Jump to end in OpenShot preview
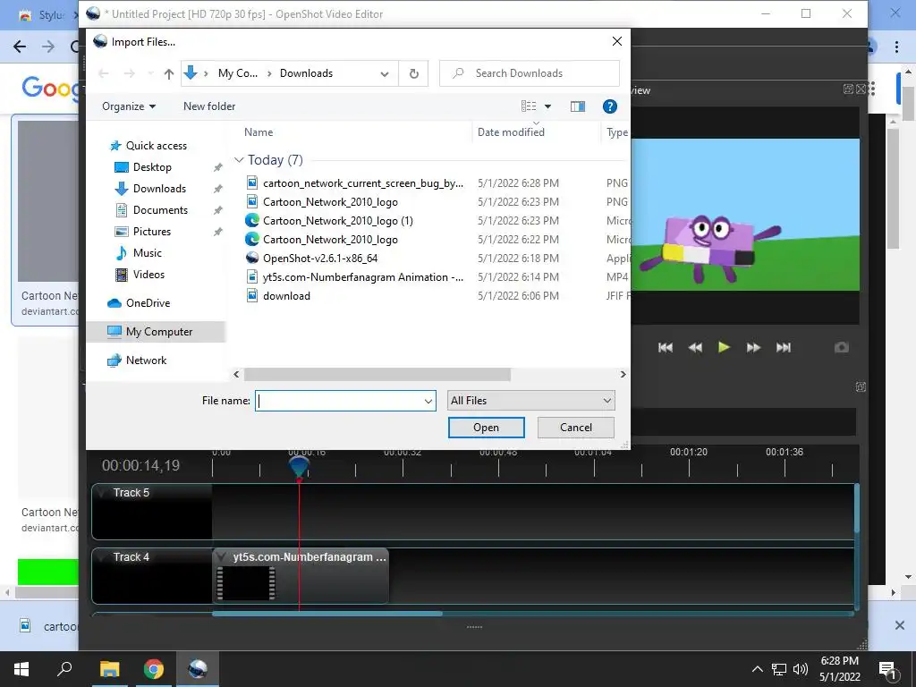 [x=784, y=348]
